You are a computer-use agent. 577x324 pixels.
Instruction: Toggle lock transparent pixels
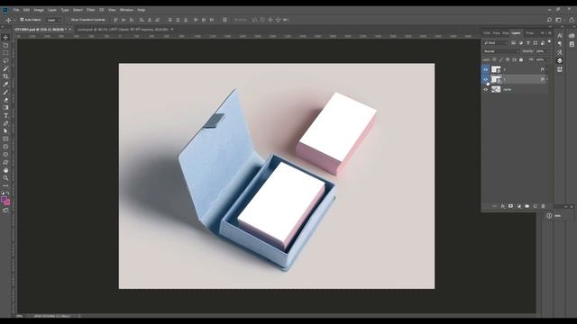[x=494, y=59]
